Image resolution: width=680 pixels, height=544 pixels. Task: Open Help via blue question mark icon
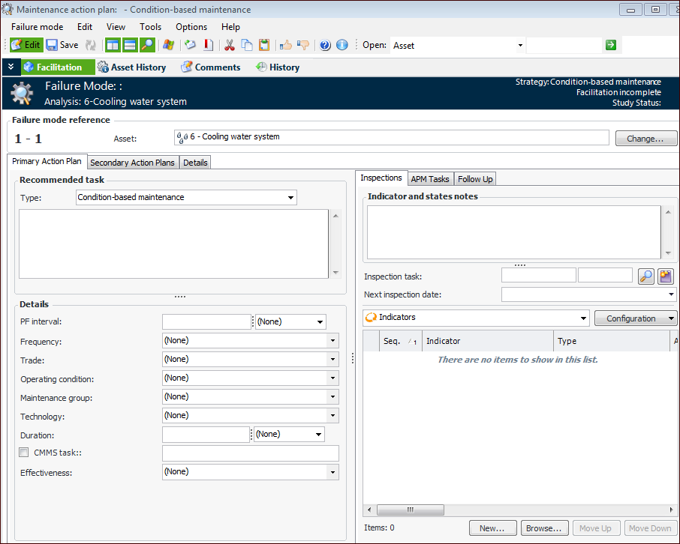point(325,45)
